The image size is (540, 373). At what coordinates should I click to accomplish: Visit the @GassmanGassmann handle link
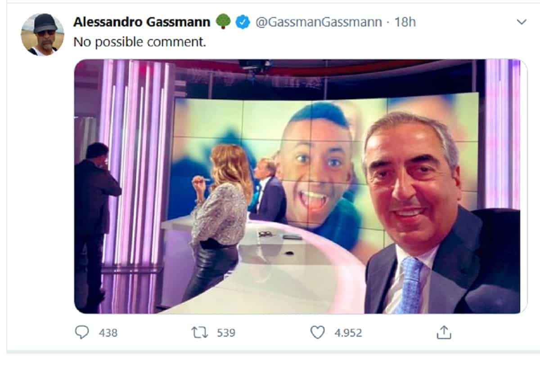pyautogui.click(x=319, y=22)
